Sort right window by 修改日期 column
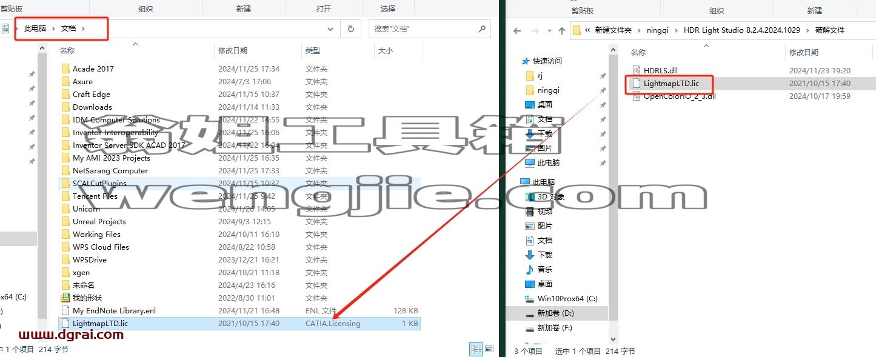Image resolution: width=876 pixels, height=357 pixels. click(804, 53)
